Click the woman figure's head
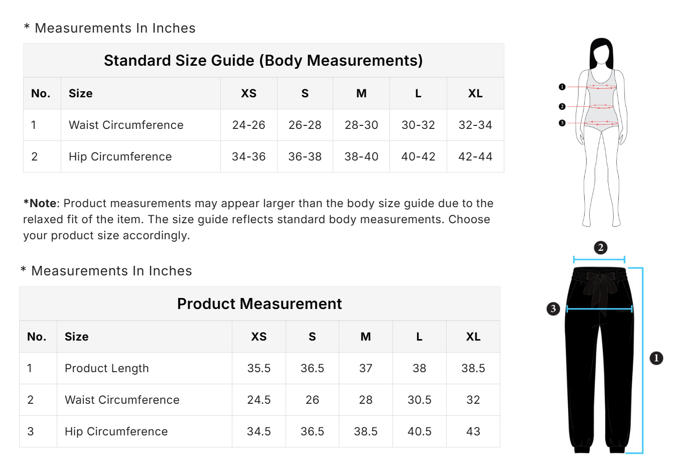 [x=601, y=52]
